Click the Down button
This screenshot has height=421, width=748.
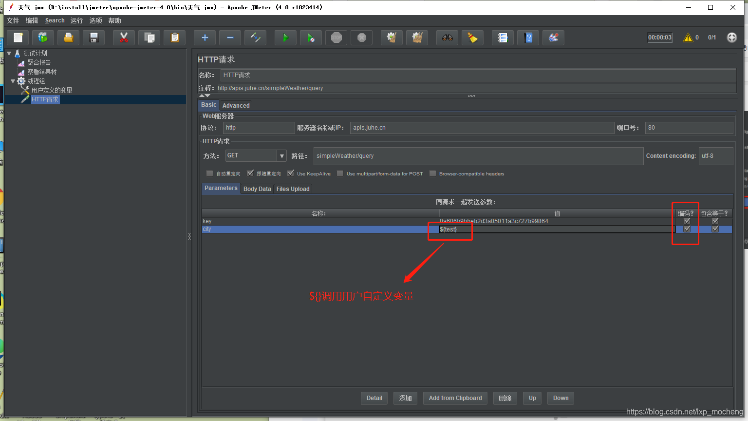tap(561, 398)
